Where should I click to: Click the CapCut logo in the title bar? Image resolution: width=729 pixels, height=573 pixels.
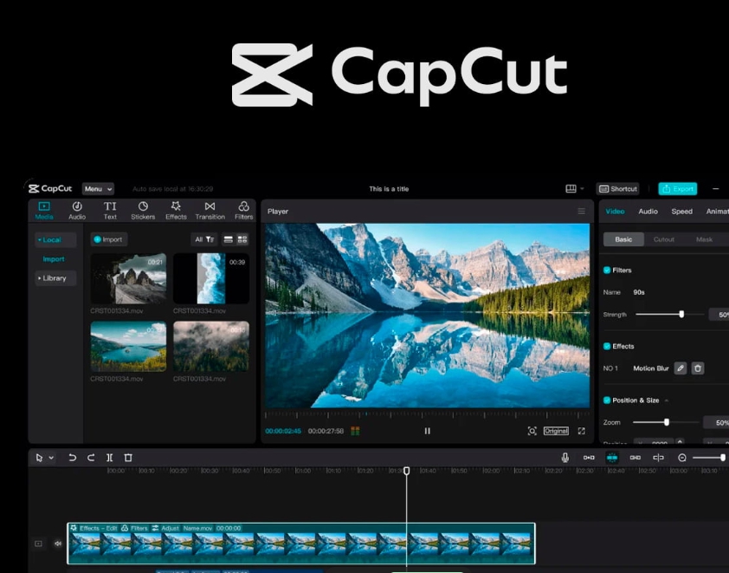pyautogui.click(x=50, y=188)
